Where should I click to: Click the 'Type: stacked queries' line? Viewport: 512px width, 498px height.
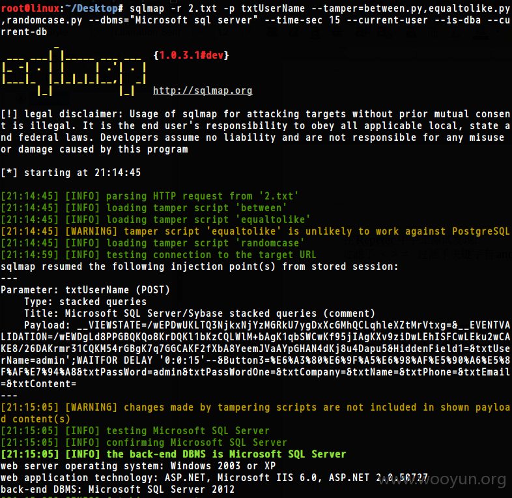pyautogui.click(x=85, y=302)
